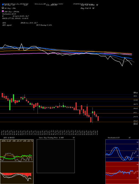Viewport: 139px width, 184px height.
Task: Click the 'ADX: 6.43 +DY: 25.87 -DY: 22.74' header
Action: [17, 141]
